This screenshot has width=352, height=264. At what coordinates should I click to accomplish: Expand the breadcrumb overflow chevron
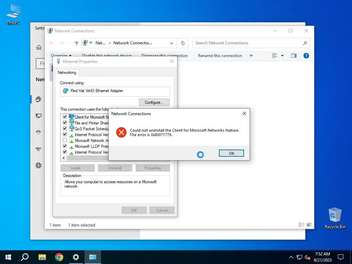click(91, 43)
